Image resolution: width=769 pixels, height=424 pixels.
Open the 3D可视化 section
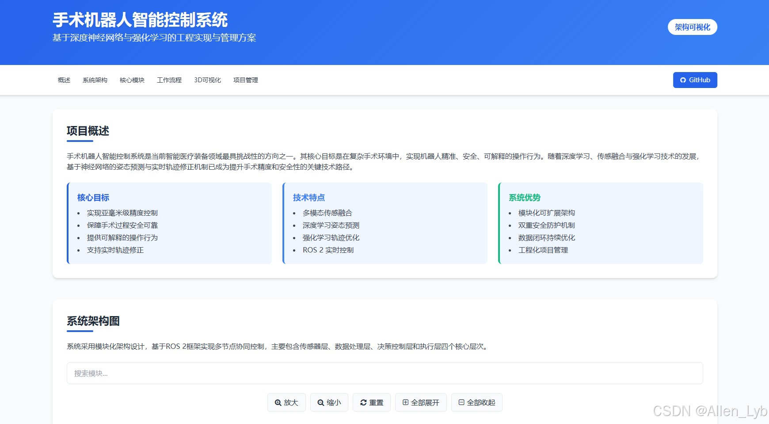click(x=207, y=80)
